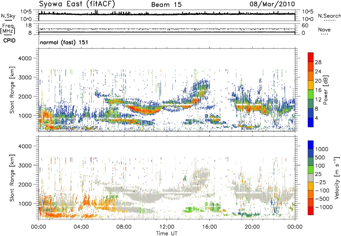
Task: Click 'normal (fast) 151' text
Action: [x=64, y=42]
